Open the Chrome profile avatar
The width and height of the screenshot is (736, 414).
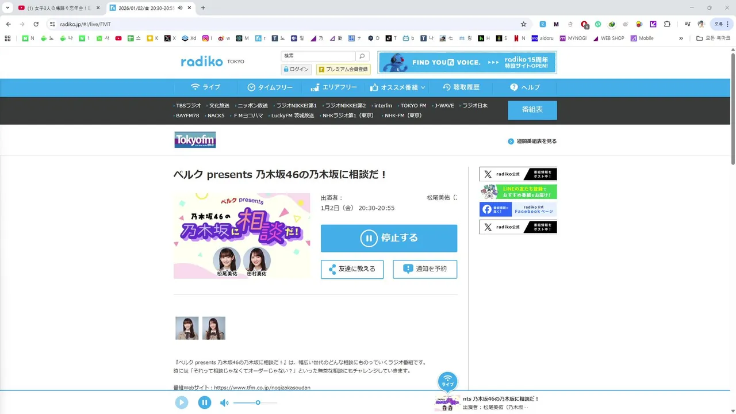coord(701,24)
